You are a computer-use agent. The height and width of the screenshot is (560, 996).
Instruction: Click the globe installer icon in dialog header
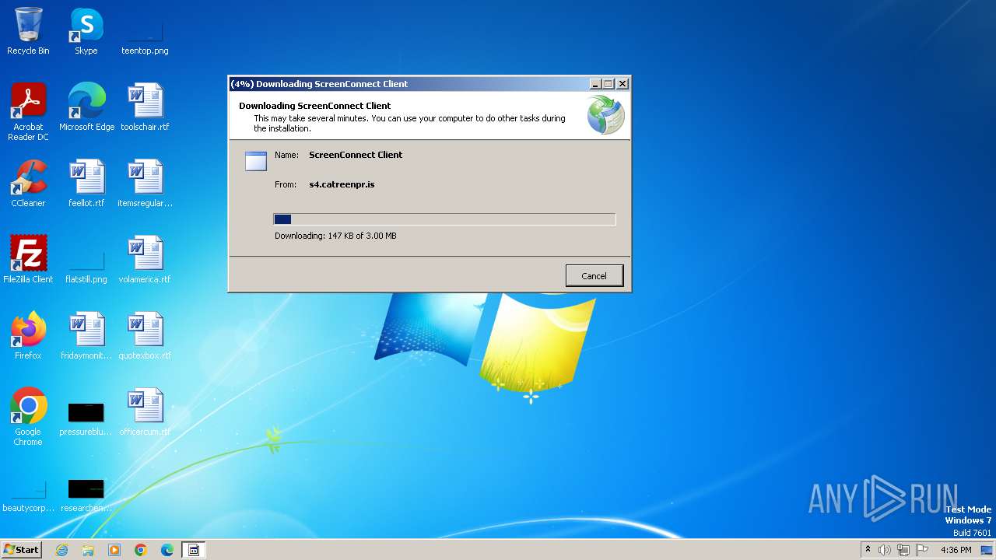point(606,114)
